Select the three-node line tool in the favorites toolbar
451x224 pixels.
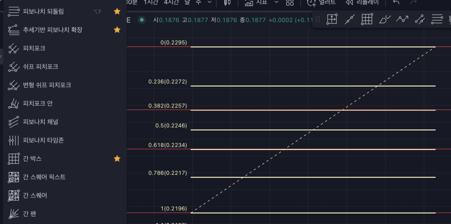420,19
